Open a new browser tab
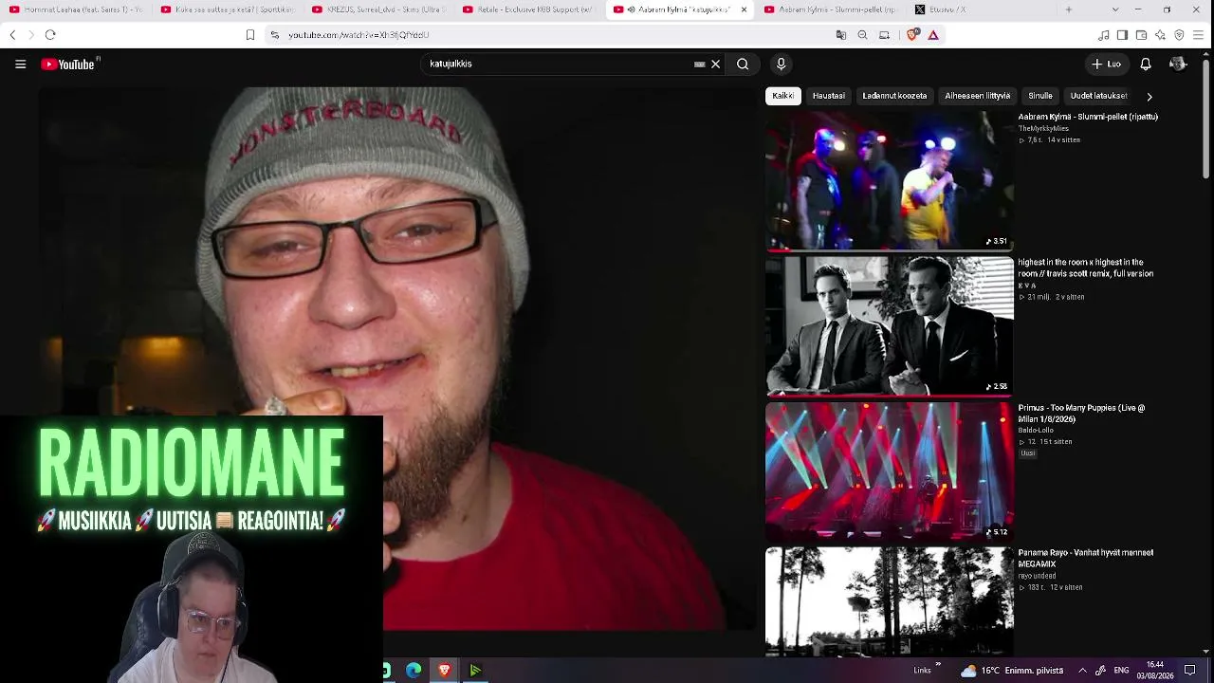 click(x=1069, y=9)
